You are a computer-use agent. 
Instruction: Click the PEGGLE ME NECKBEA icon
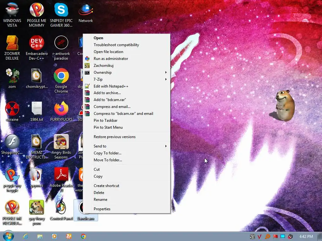pyautogui.click(x=12, y=212)
